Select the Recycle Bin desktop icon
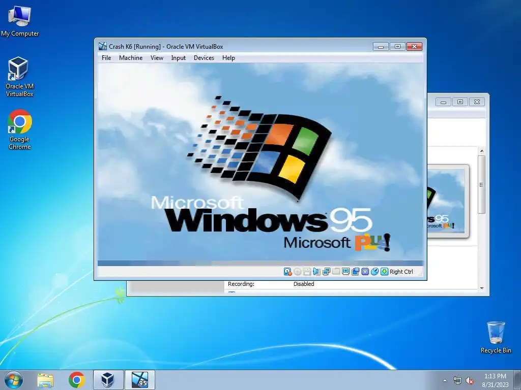The width and height of the screenshot is (521, 390). 496,337
